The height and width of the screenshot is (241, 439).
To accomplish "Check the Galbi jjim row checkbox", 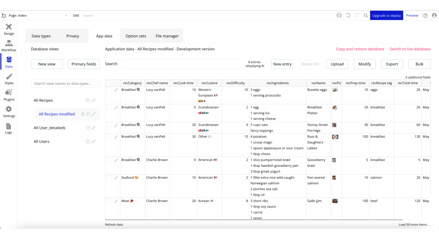I will pyautogui.click(x=109, y=201).
